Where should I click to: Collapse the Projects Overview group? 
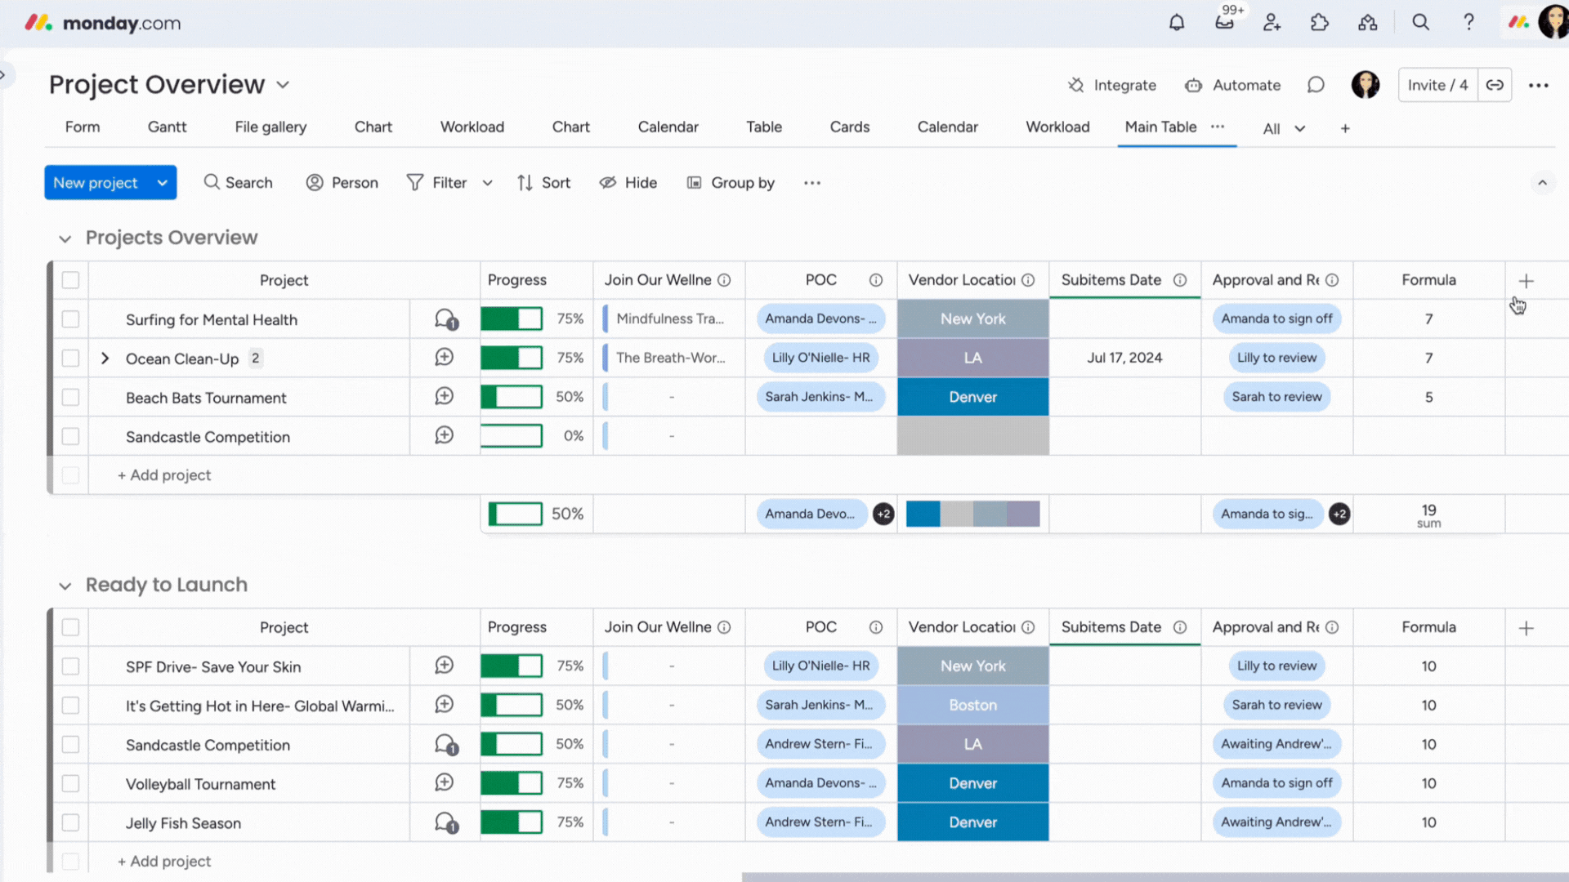(x=65, y=238)
